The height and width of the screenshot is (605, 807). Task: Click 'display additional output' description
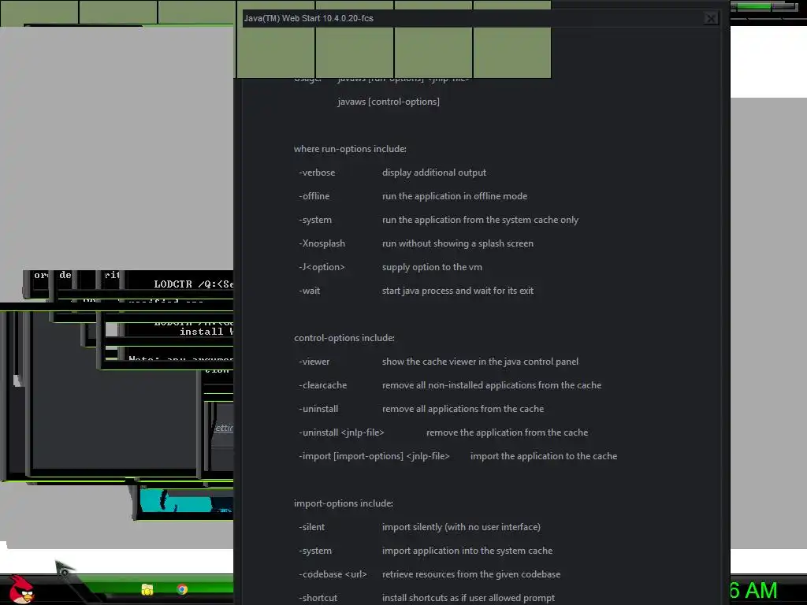coord(434,173)
